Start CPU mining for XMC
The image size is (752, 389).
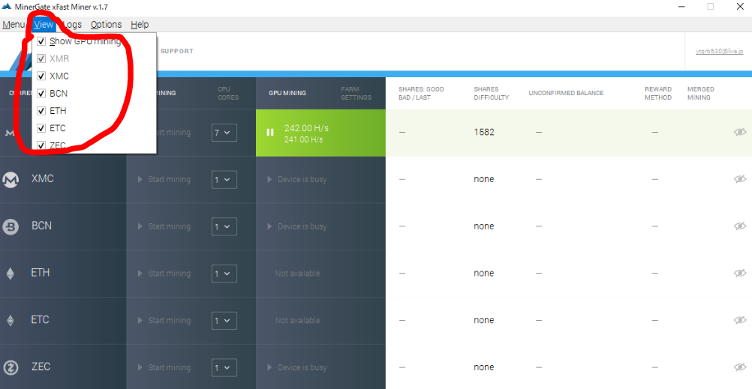click(164, 180)
